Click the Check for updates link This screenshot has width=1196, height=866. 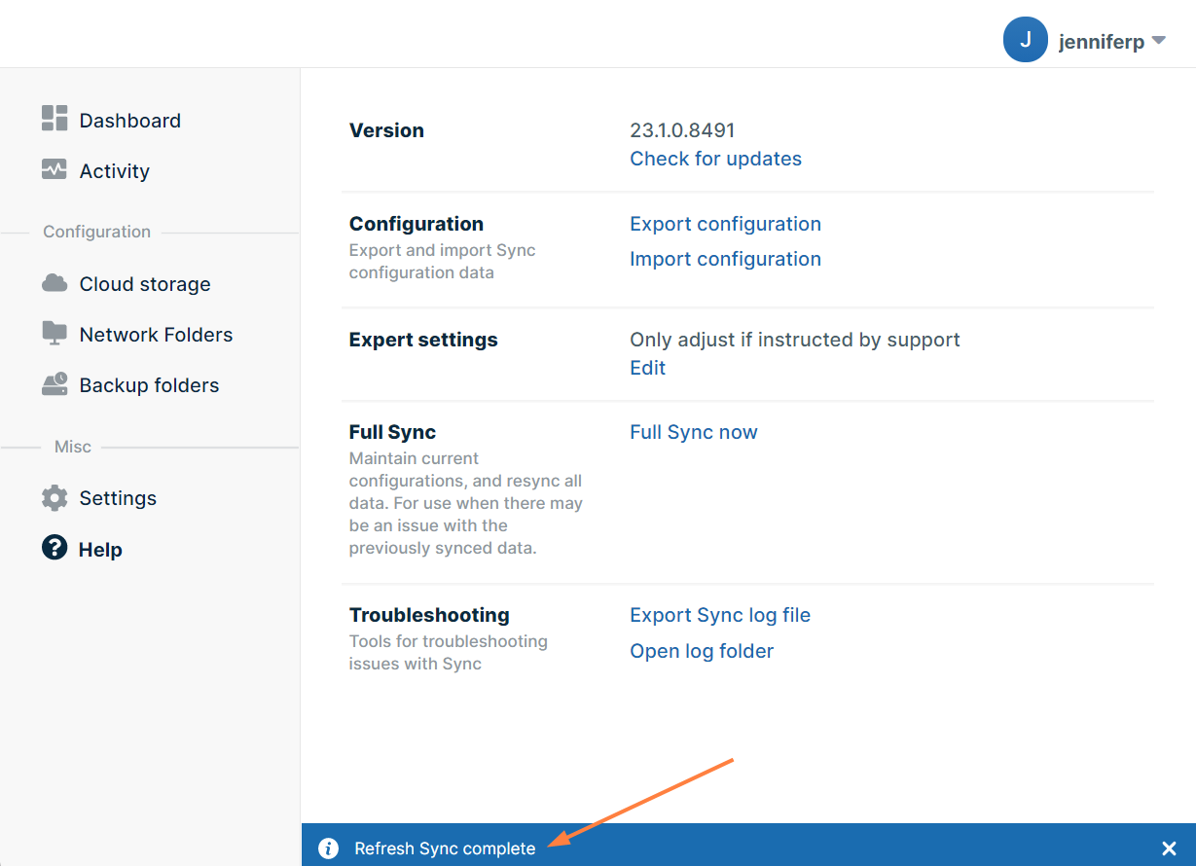pyautogui.click(x=715, y=159)
